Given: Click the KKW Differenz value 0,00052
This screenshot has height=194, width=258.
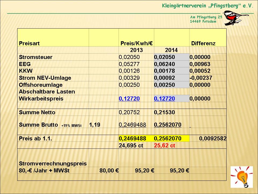Looking at the screenshot, I should point(200,71).
